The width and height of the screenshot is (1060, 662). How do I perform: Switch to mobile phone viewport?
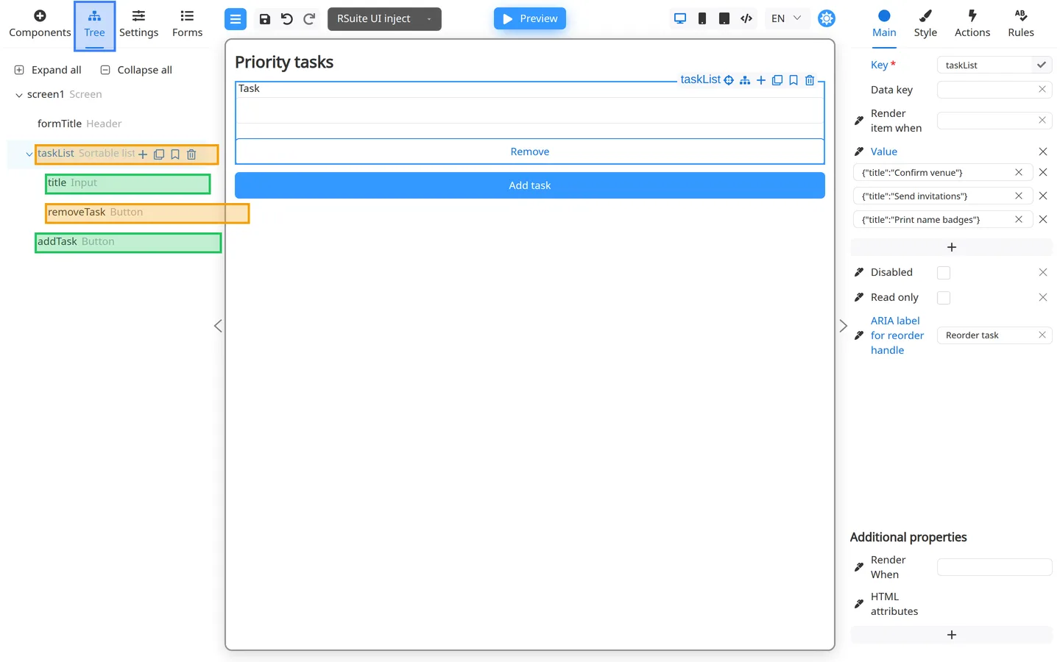pos(702,18)
